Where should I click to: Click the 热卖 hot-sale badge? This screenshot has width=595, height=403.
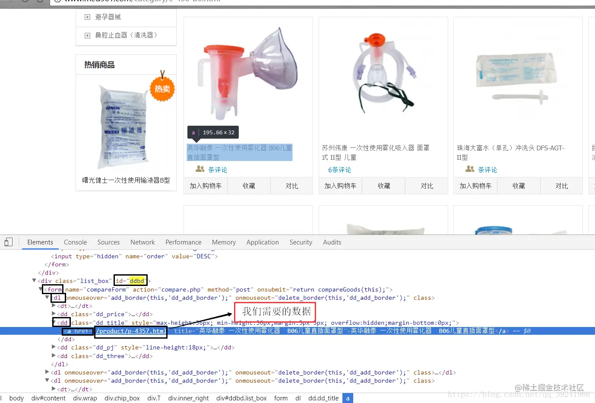click(162, 89)
